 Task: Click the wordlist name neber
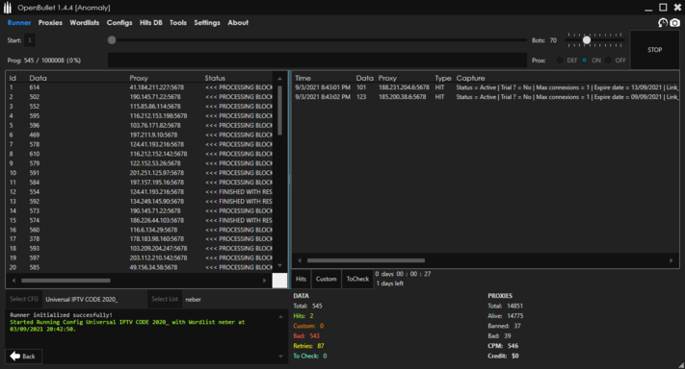(x=193, y=299)
